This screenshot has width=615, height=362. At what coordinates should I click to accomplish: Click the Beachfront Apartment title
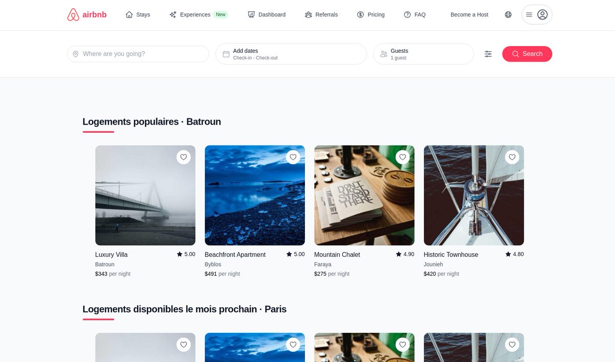tap(235, 255)
